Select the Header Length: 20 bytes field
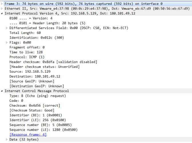 tap(43, 23)
